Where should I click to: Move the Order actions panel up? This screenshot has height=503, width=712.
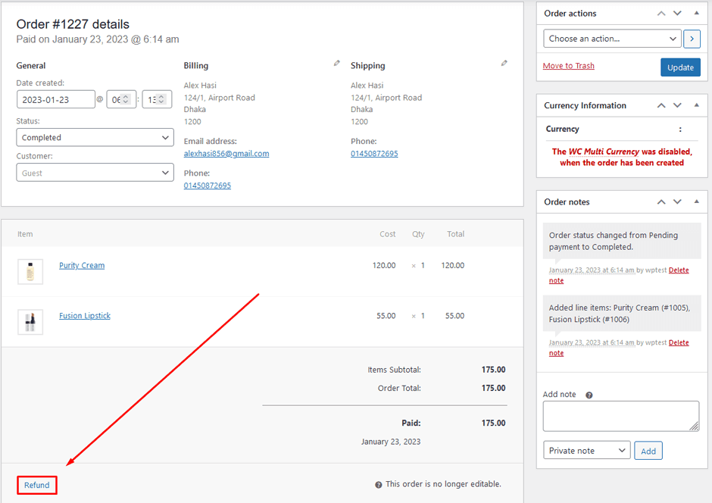point(660,13)
